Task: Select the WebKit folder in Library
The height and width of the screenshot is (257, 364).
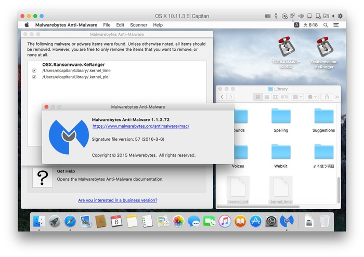Action: [281, 156]
